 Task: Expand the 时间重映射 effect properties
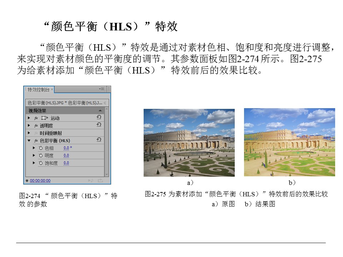click(x=29, y=133)
